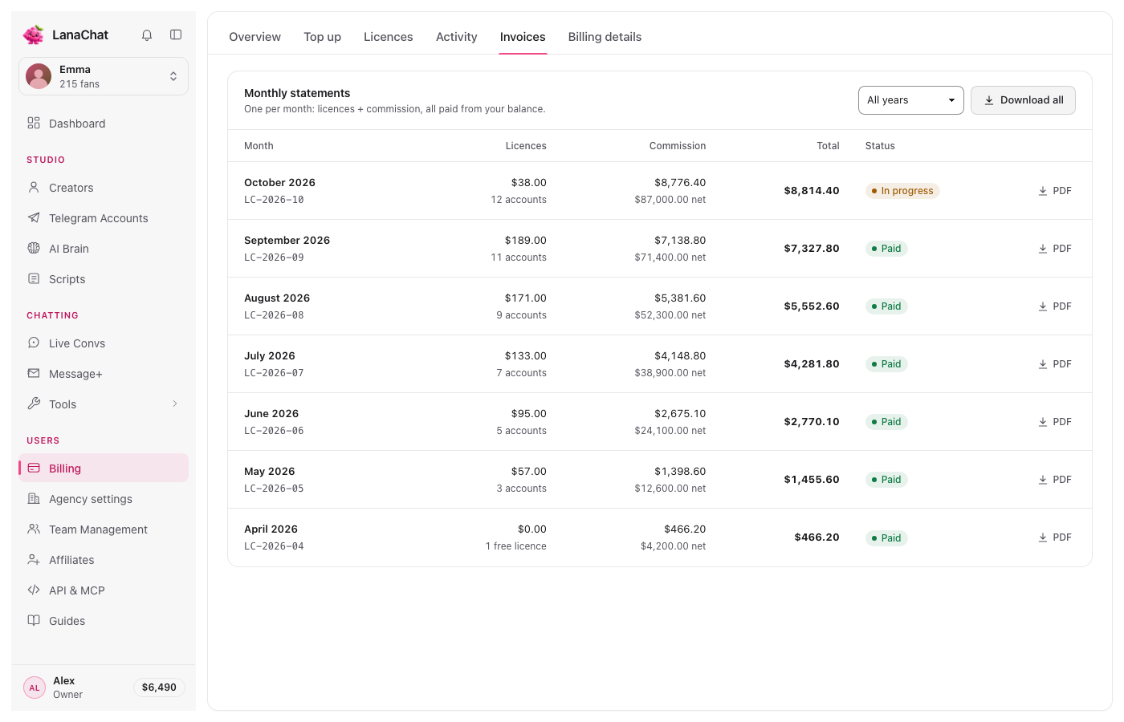Open the Billing details tab

click(605, 37)
